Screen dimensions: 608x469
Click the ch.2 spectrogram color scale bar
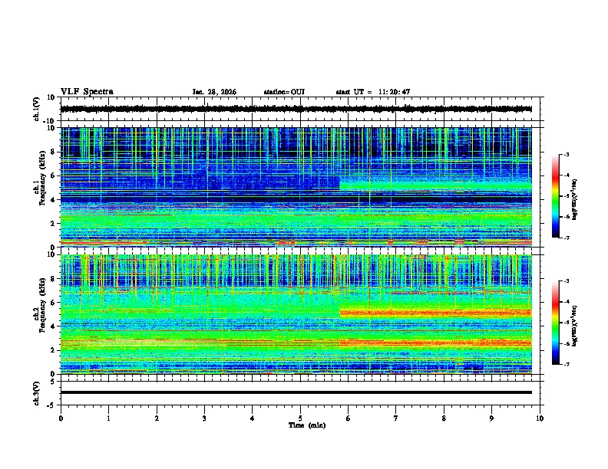pyautogui.click(x=555, y=323)
